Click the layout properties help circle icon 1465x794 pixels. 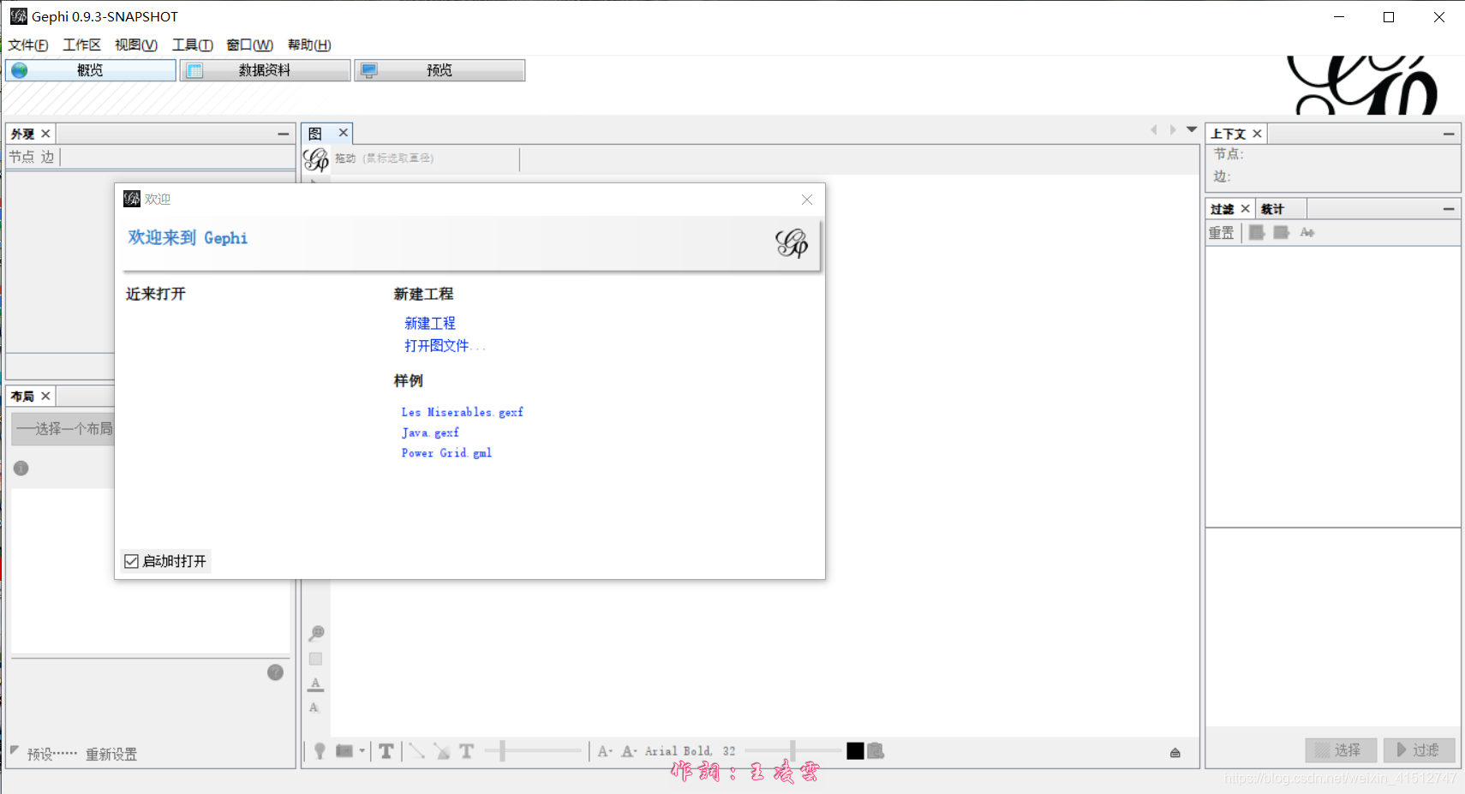[x=275, y=672]
